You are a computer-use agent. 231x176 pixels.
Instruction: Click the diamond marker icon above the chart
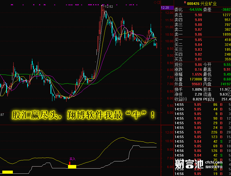point(155,2)
